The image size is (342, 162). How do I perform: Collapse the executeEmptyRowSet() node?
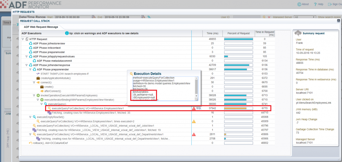(30, 117)
